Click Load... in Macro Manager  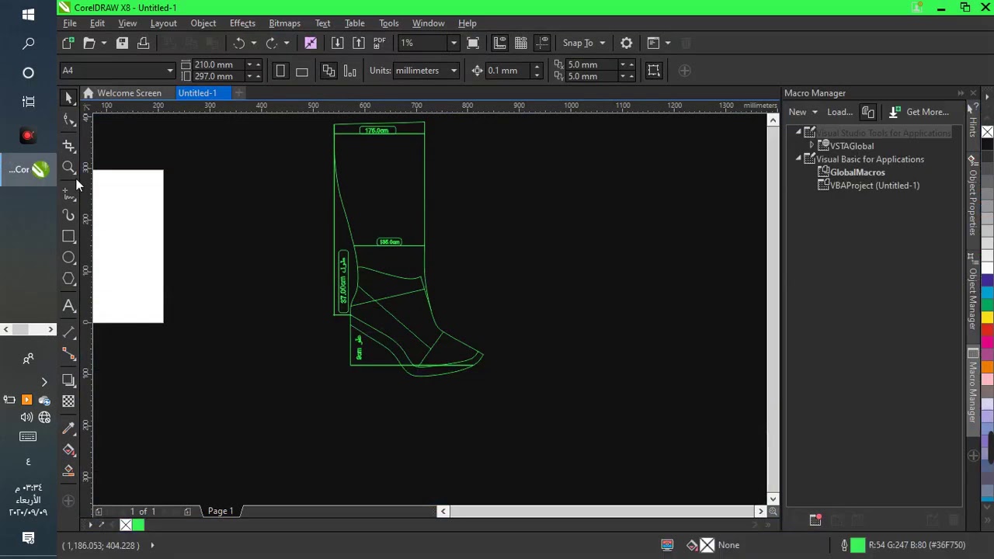tap(839, 112)
